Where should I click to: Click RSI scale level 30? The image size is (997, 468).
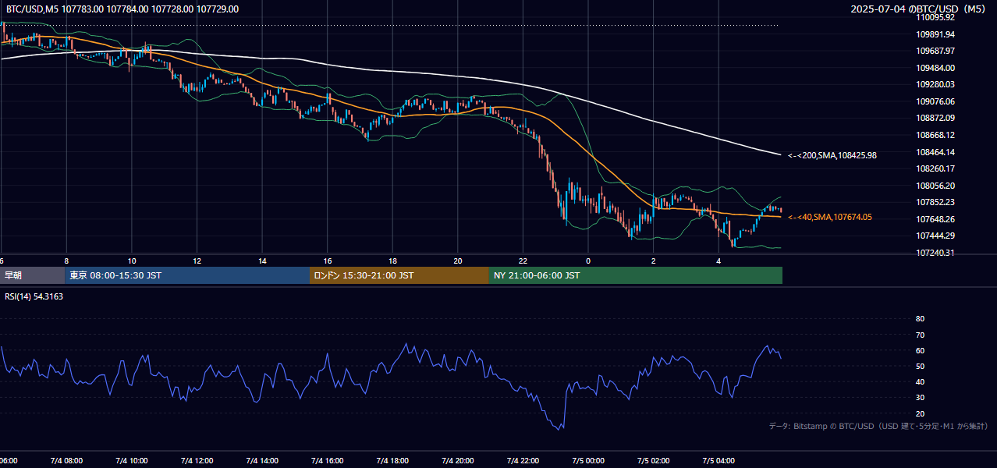point(920,398)
